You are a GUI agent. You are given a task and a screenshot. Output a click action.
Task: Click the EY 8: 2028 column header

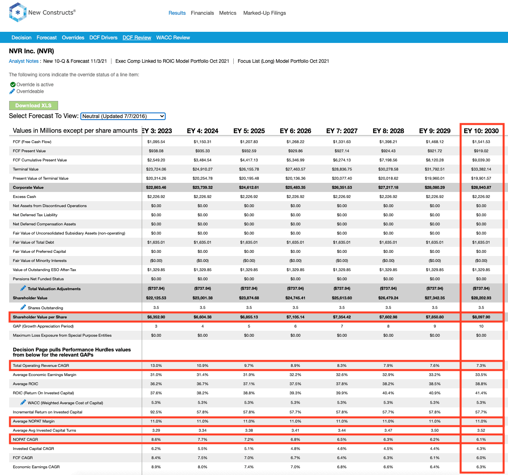pyautogui.click(x=388, y=131)
